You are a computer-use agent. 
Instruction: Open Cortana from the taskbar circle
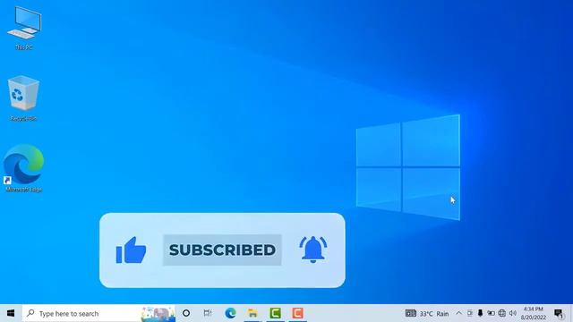pyautogui.click(x=186, y=313)
